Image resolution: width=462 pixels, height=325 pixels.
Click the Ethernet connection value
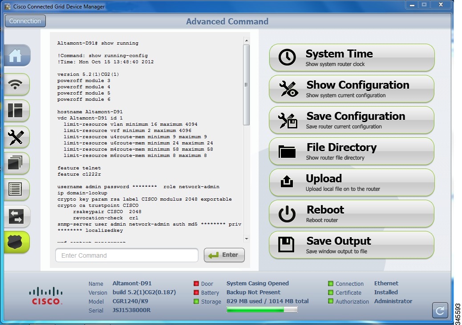point(386,284)
